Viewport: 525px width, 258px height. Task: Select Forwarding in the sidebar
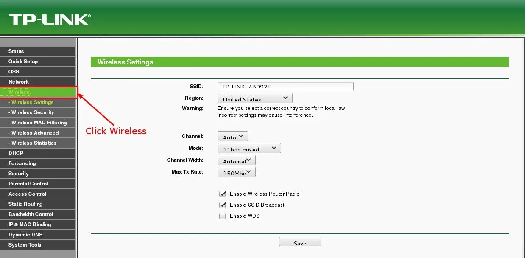tap(37, 163)
